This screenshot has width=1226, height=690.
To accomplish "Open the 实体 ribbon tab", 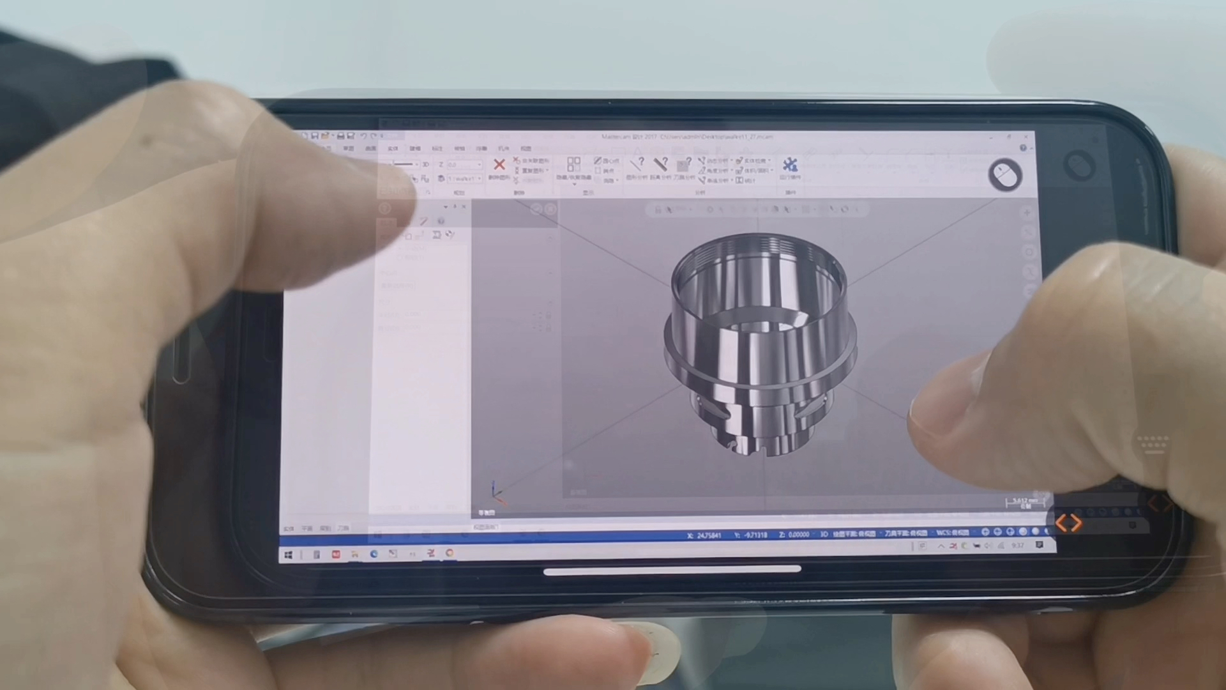I will pyautogui.click(x=393, y=148).
